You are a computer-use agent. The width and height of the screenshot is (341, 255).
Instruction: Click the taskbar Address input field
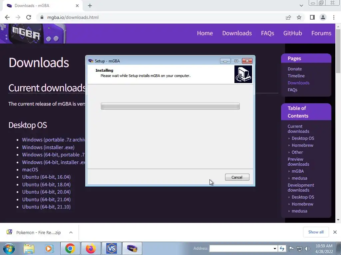[x=241, y=248]
